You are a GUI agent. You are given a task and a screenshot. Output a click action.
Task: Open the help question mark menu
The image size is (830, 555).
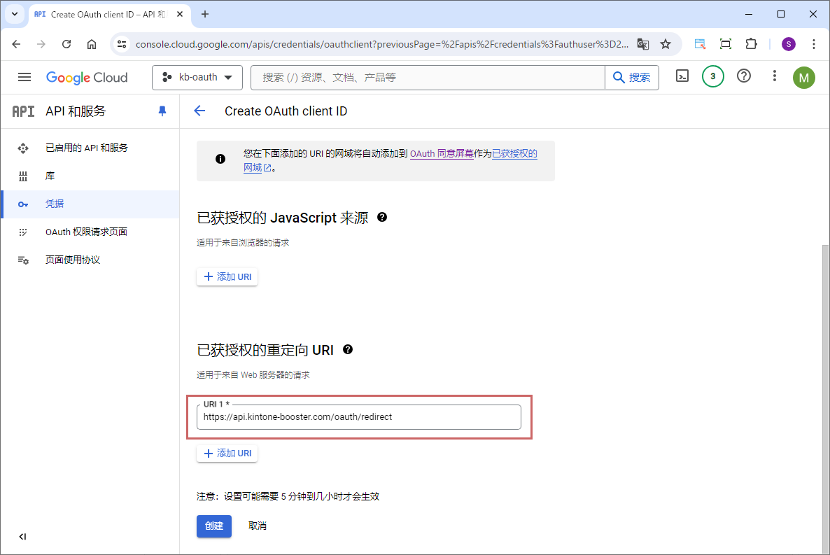(x=744, y=77)
